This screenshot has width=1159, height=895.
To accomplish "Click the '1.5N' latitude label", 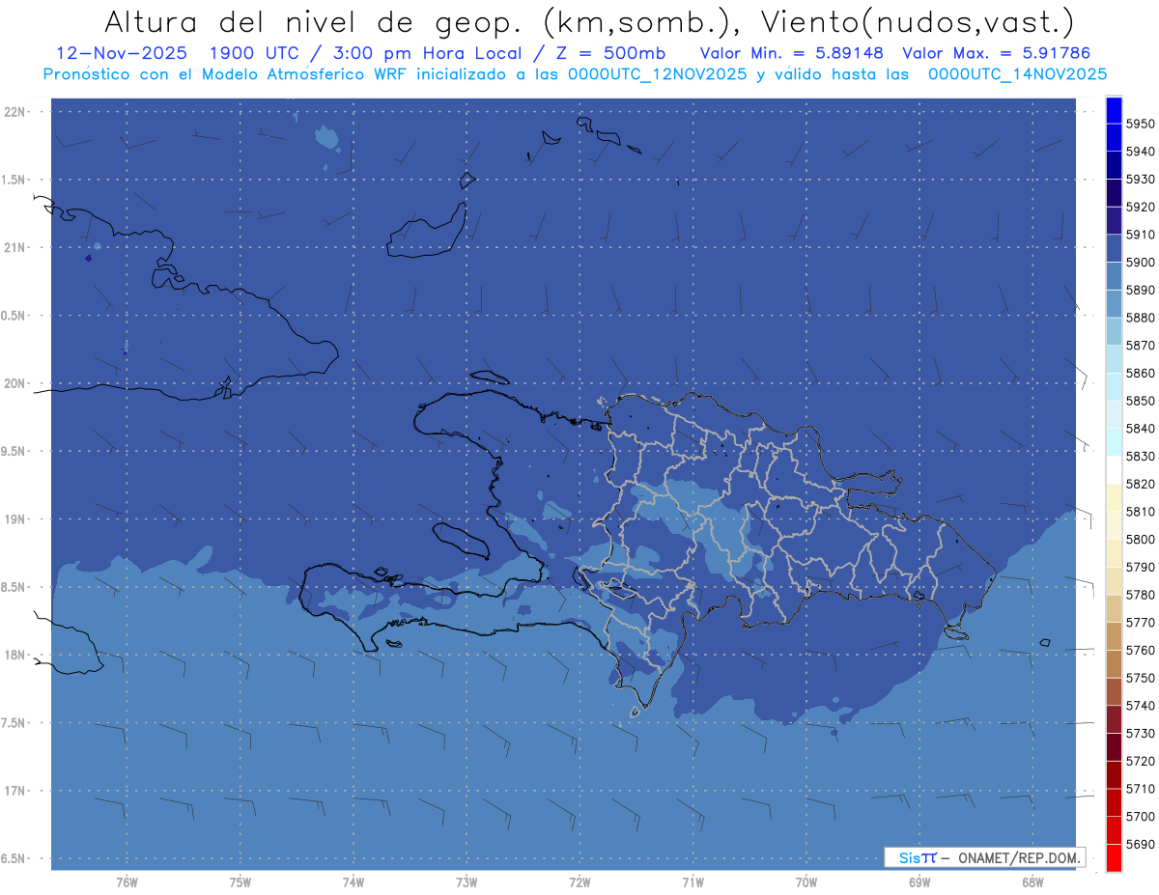I will click(x=14, y=181).
